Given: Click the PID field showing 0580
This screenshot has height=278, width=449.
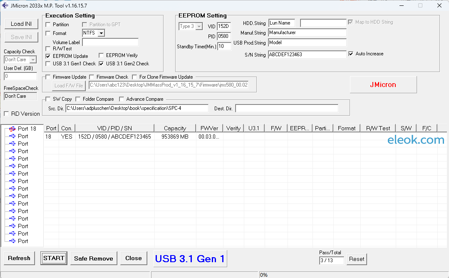Looking at the screenshot, I should point(223,36).
